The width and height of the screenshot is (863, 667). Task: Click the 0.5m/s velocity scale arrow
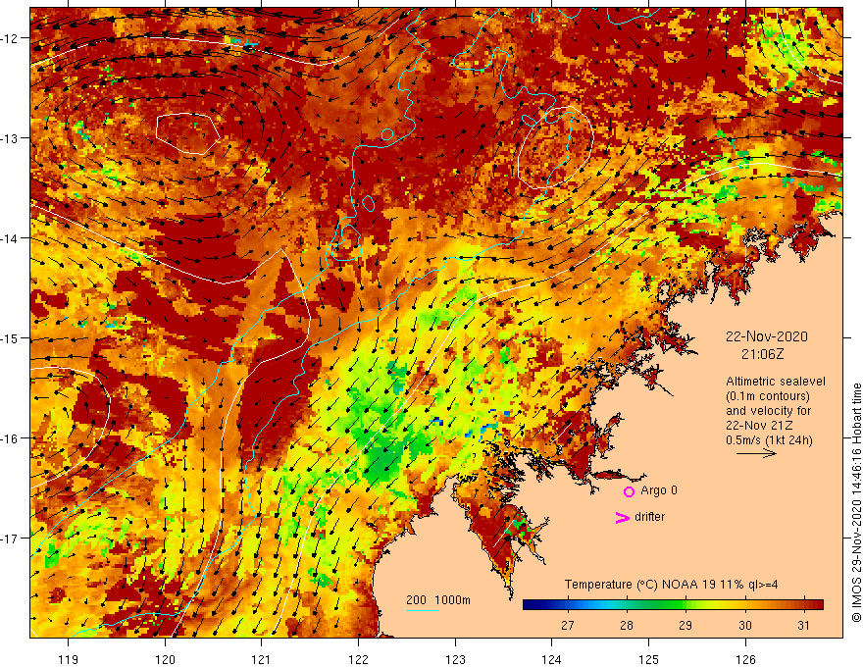756,453
